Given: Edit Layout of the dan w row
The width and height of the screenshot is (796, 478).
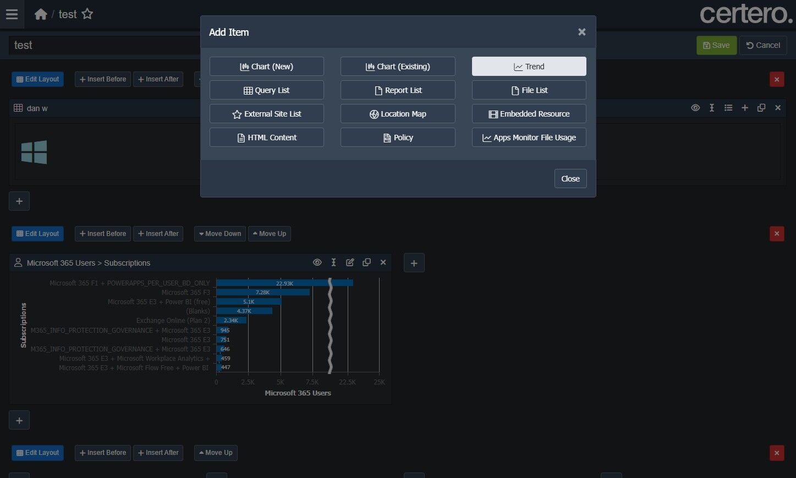Looking at the screenshot, I should click(x=37, y=79).
